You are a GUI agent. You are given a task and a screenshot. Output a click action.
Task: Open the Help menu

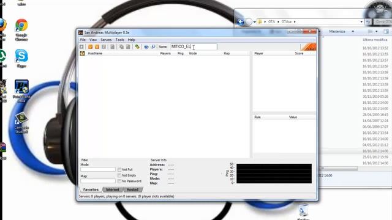[x=132, y=40]
